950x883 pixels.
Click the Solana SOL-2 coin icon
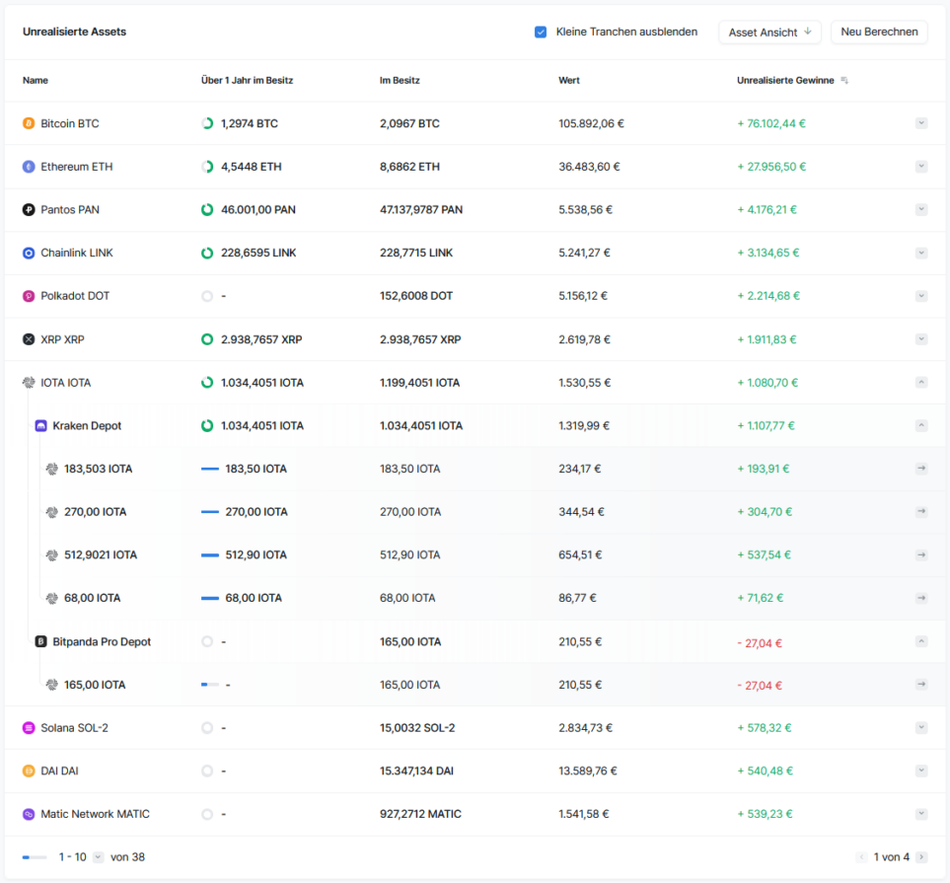click(29, 728)
